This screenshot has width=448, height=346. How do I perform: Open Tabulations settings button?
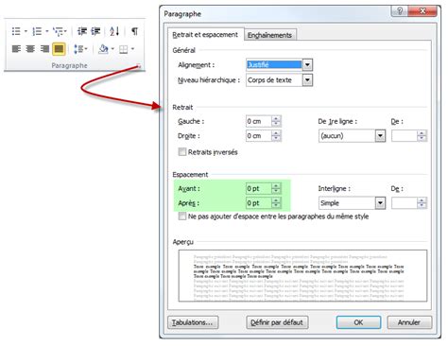[x=193, y=322]
